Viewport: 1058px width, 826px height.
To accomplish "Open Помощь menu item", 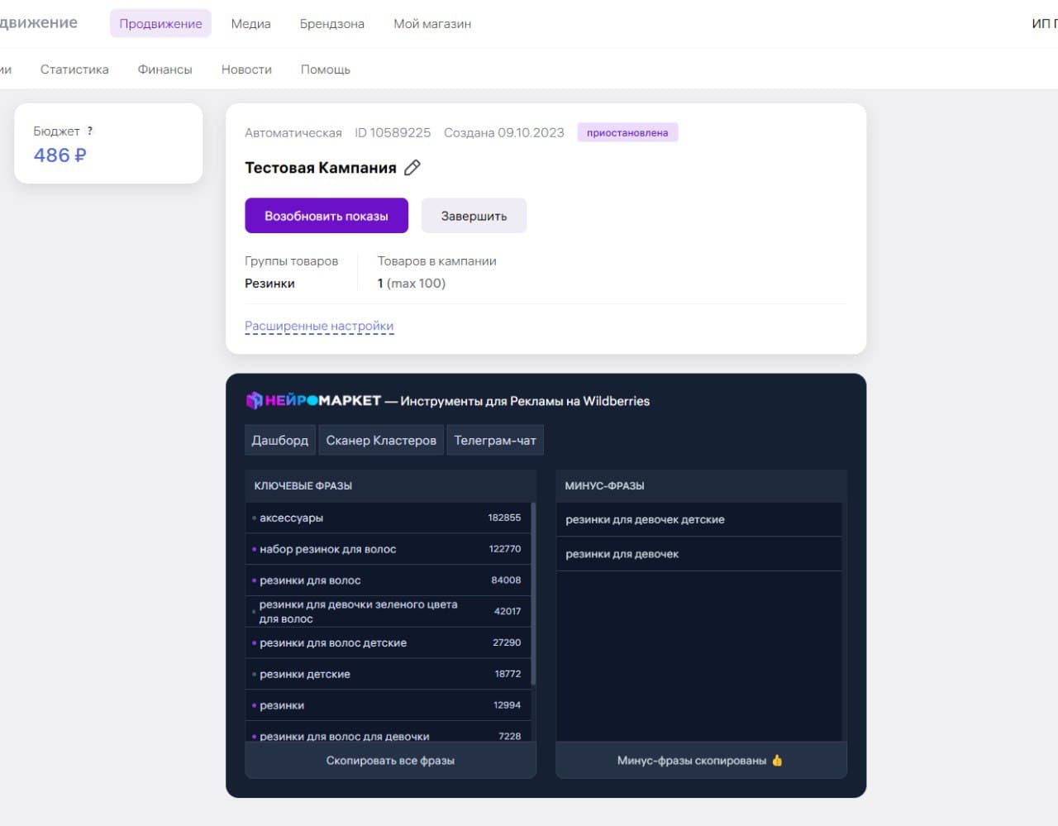I will [x=325, y=69].
